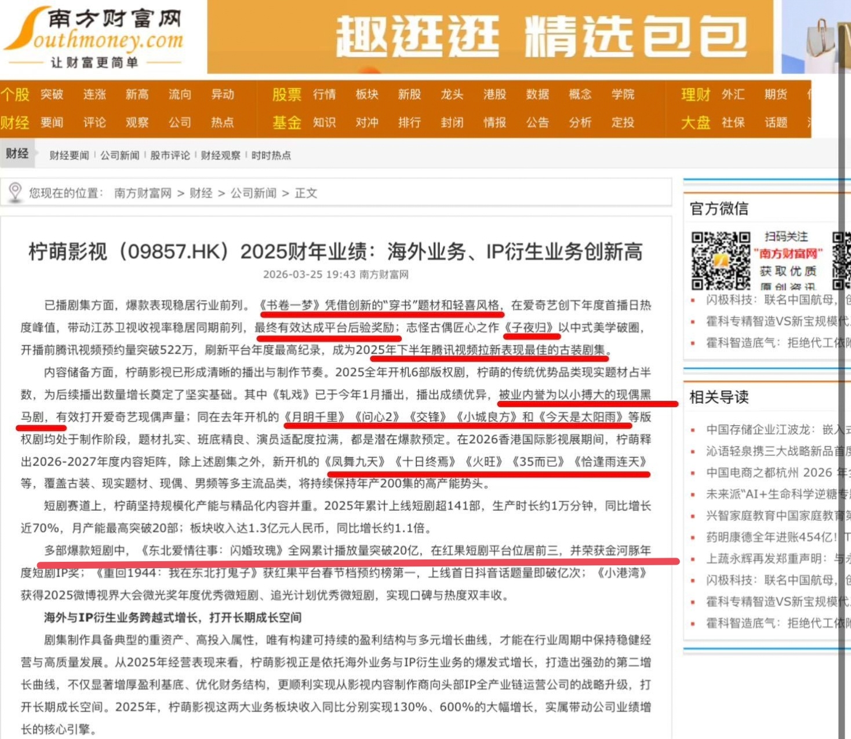Click the 公司 nav link in orange bar
This screenshot has height=739, width=851.
[180, 122]
